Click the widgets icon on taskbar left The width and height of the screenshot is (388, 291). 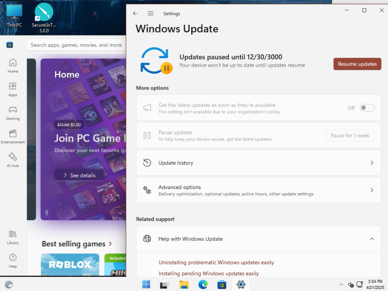pos(9,284)
